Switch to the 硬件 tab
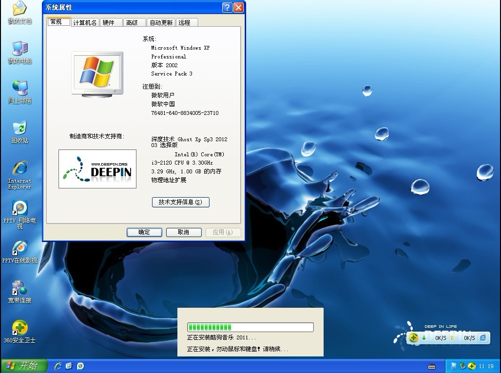The image size is (501, 373). click(x=109, y=22)
